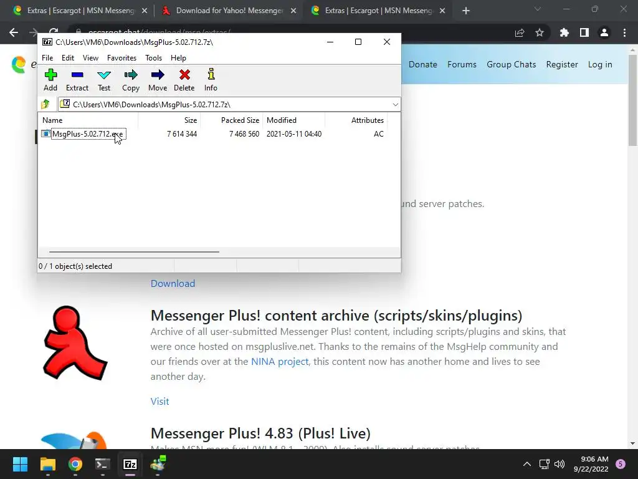Click the Visit link for content archive
This screenshot has height=479, width=638.
[160, 401]
